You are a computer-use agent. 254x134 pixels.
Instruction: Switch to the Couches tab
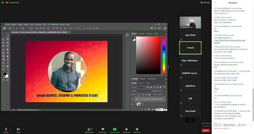pyautogui.click(x=141, y=83)
